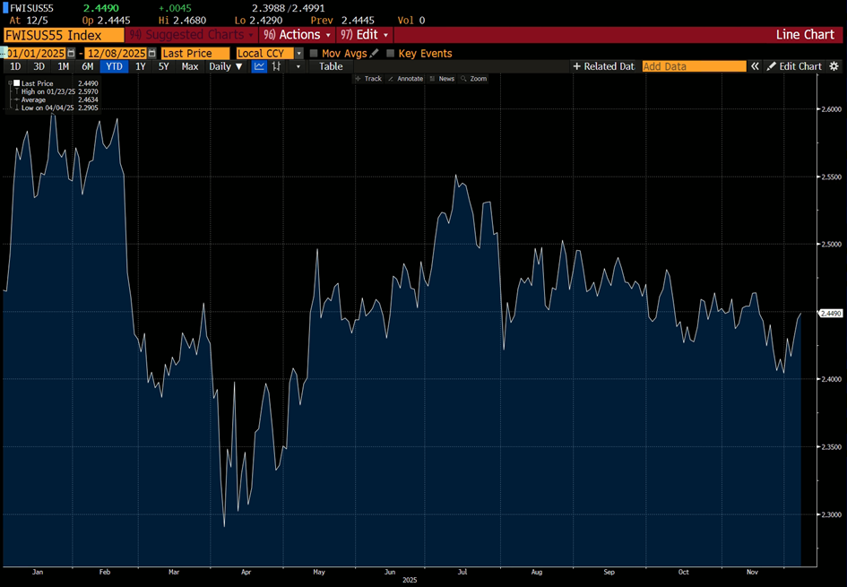This screenshot has height=587, width=847.
Task: Open the start date calendar picker
Action: [72, 54]
